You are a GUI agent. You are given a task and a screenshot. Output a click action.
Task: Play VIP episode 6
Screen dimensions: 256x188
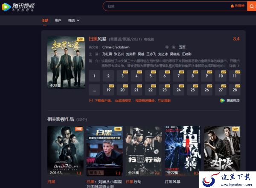(165, 76)
